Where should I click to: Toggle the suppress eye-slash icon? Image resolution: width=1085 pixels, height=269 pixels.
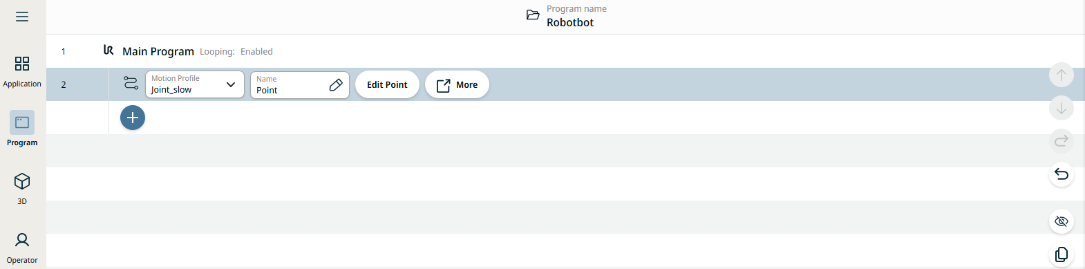tap(1062, 221)
